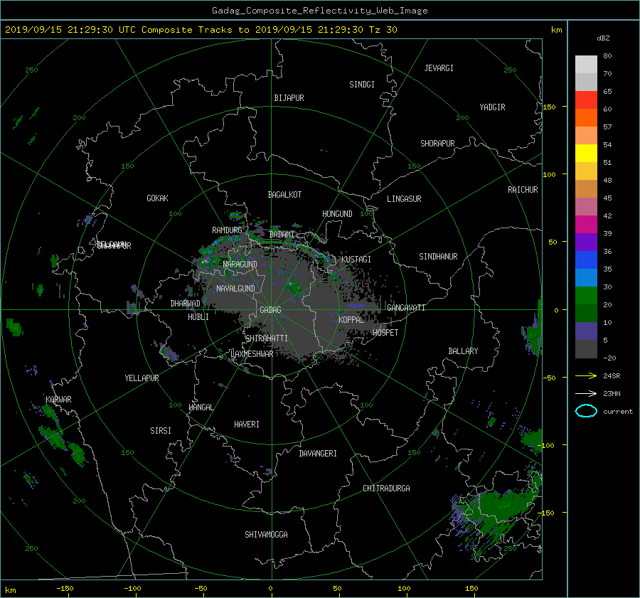
Task: Select the RAMDURG label
Action: pyautogui.click(x=227, y=230)
